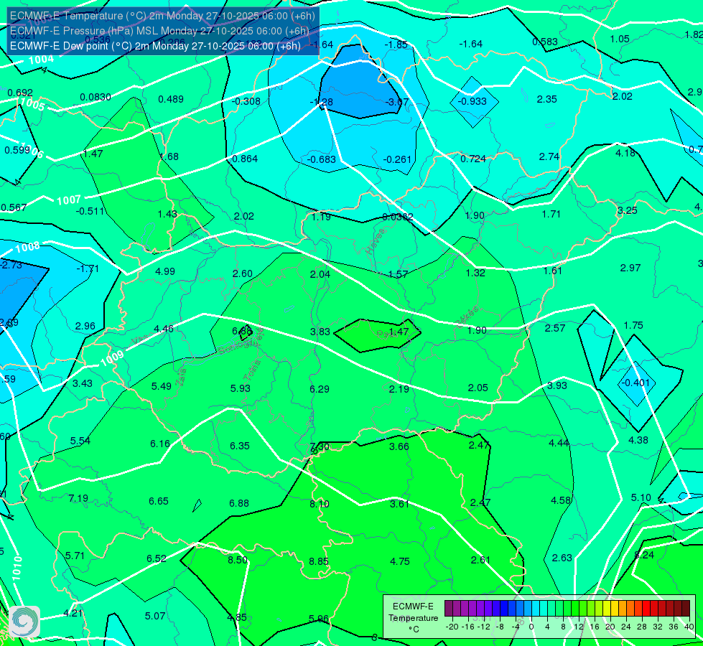Click the Heves county label

(x=376, y=241)
